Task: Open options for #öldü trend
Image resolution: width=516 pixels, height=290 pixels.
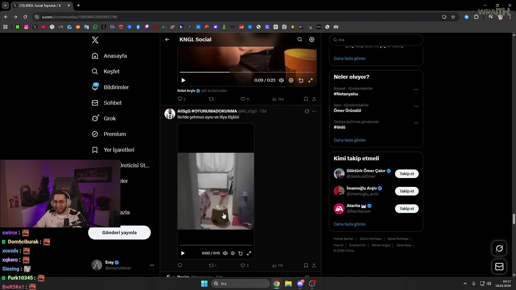Action: click(x=416, y=123)
